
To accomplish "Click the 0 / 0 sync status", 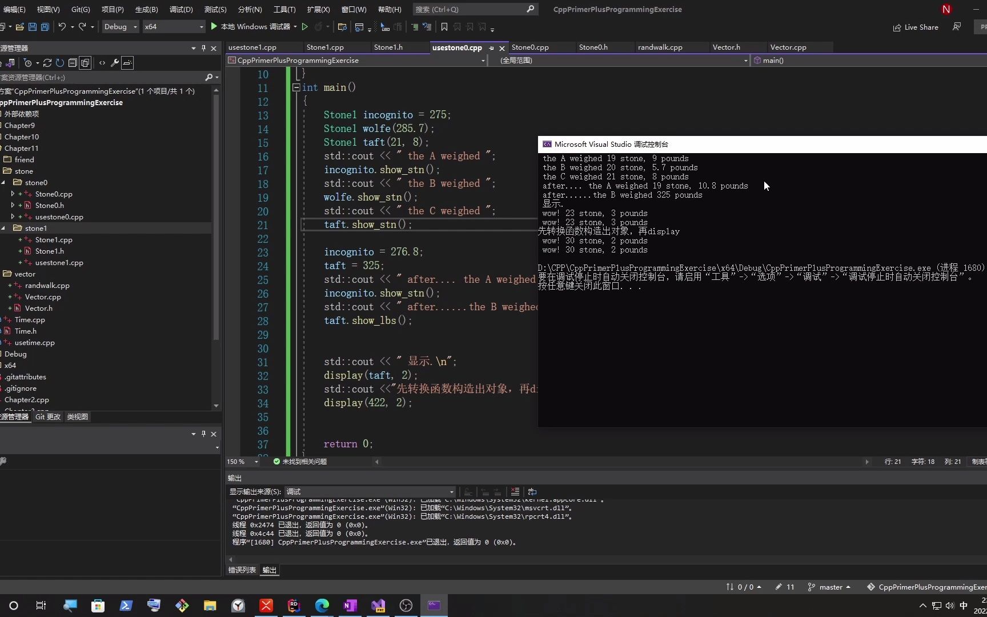I will click(744, 587).
